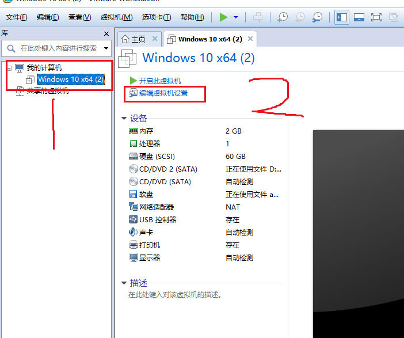Click the 存在 value for USB 控制器
The image size is (404, 338).
pyautogui.click(x=233, y=219)
